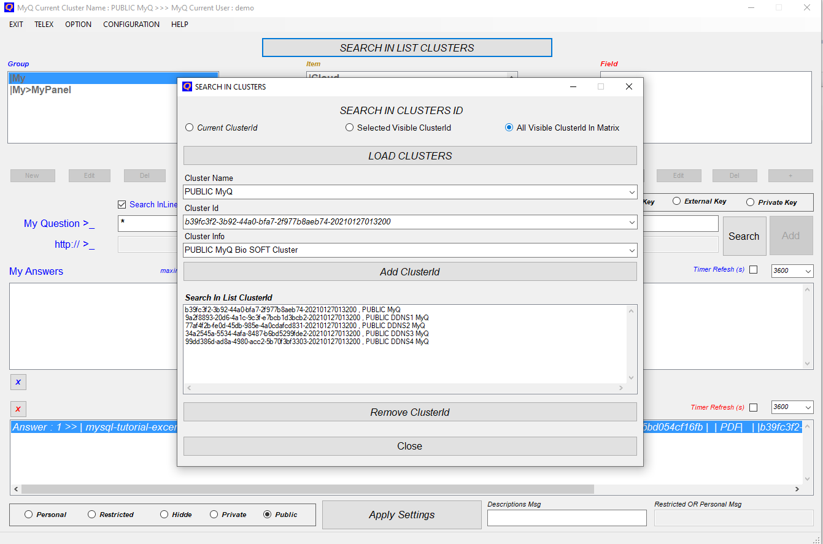This screenshot has height=544, width=823.
Task: Select |My>MyPanel entry in Group list
Action: 41,90
